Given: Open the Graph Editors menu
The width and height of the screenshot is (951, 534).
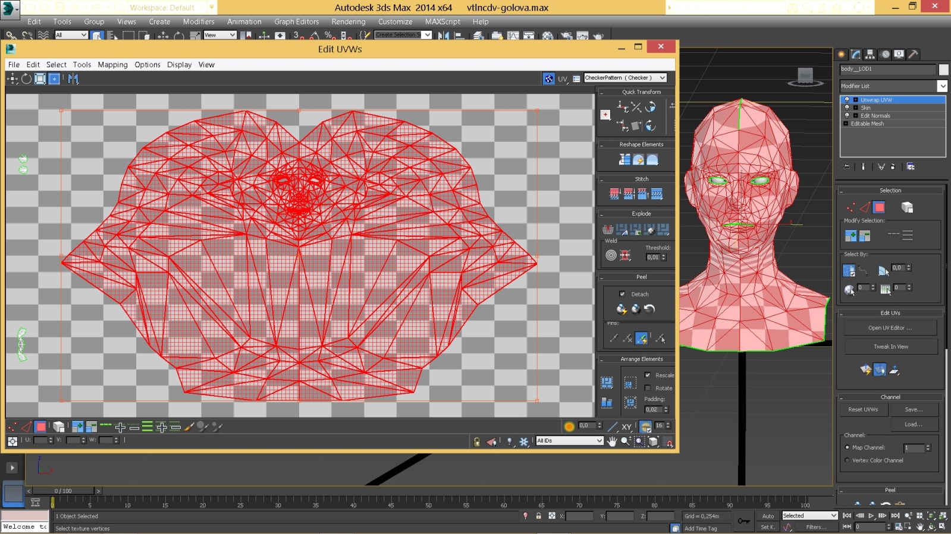Looking at the screenshot, I should [296, 21].
